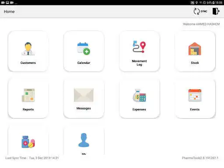Tap the location pin status icon
The image size is (224, 168).
(196, 3)
